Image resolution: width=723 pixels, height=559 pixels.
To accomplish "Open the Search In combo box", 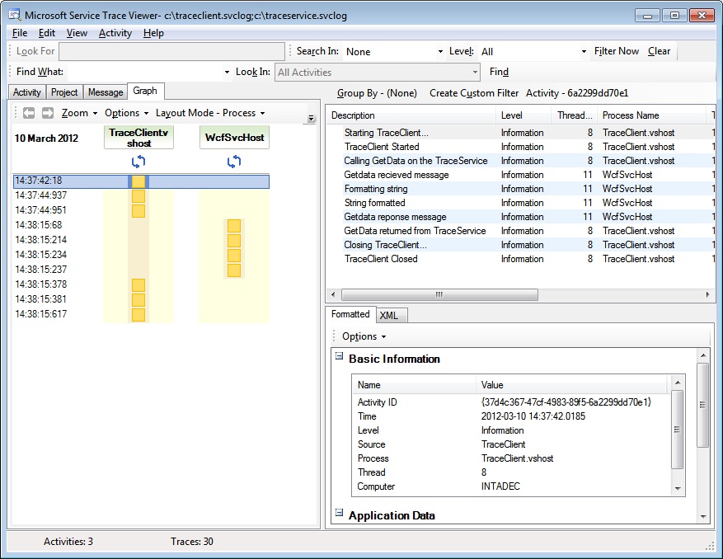I will pyautogui.click(x=394, y=52).
